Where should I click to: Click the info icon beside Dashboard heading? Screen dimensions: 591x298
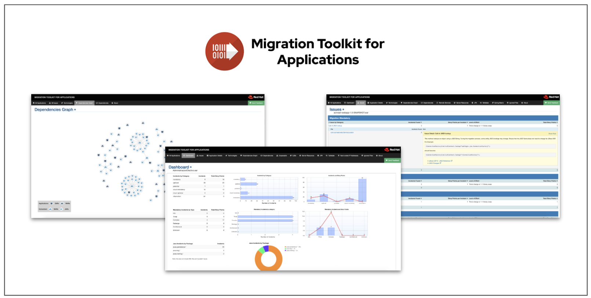coord(191,167)
